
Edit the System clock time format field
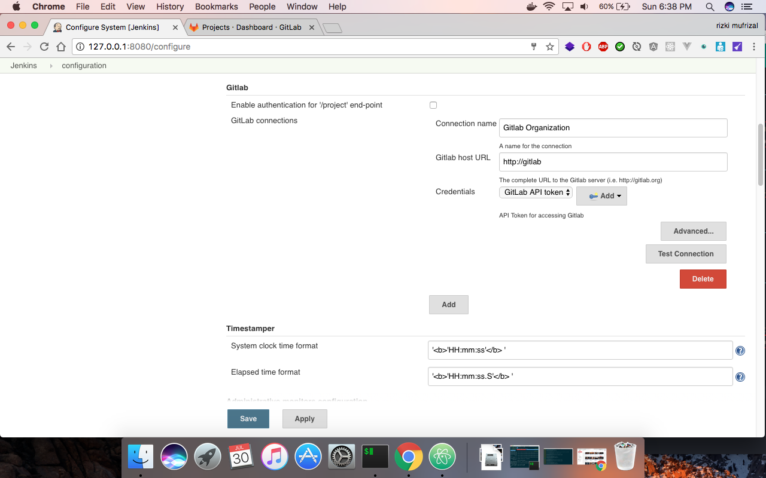(580, 350)
